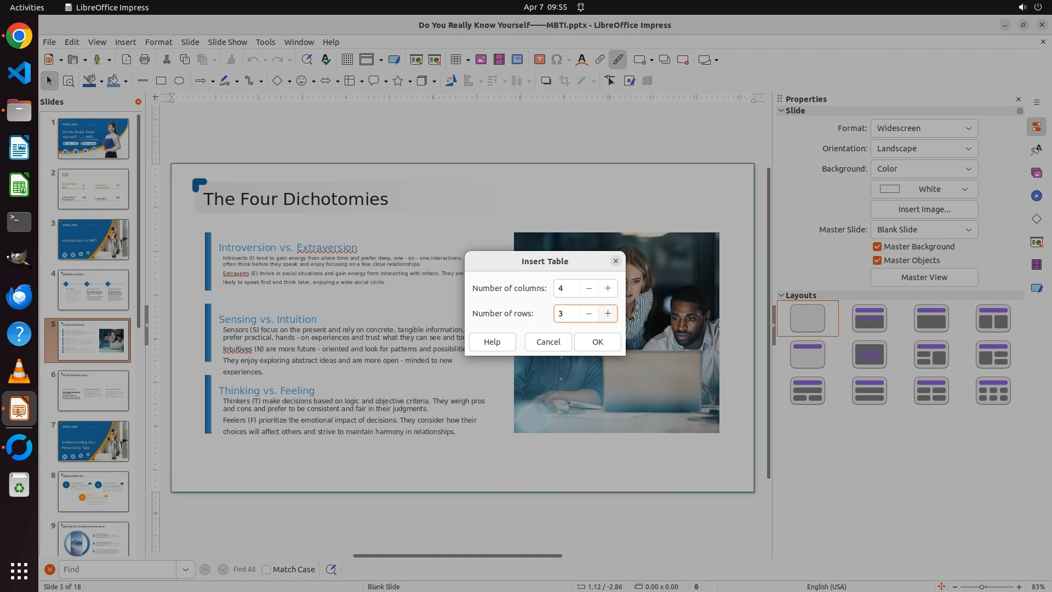Viewport: 1052px width, 592px height.
Task: Open the Master Slide dropdown list
Action: tap(924, 230)
